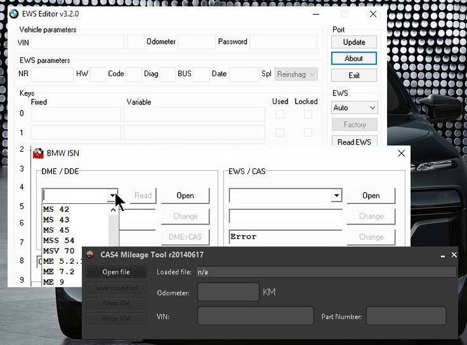This screenshot has width=467, height=345.
Task: Click the Update port button
Action: point(354,42)
